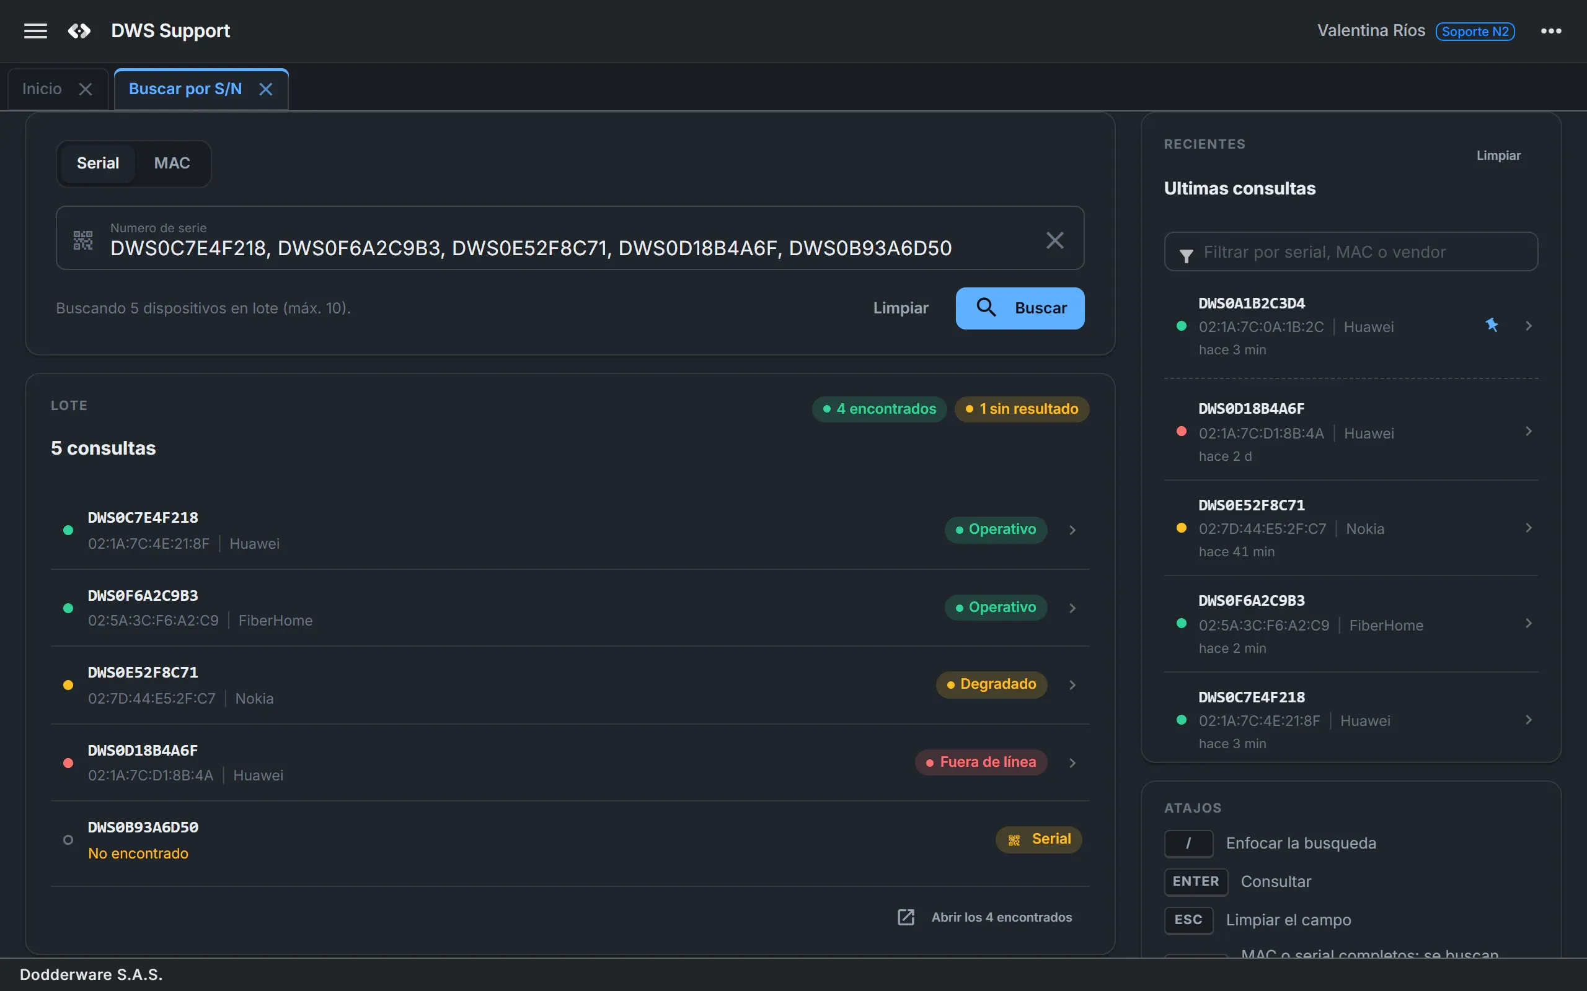Click the Serial QR badge for DWS0B93A6D50

[1038, 839]
